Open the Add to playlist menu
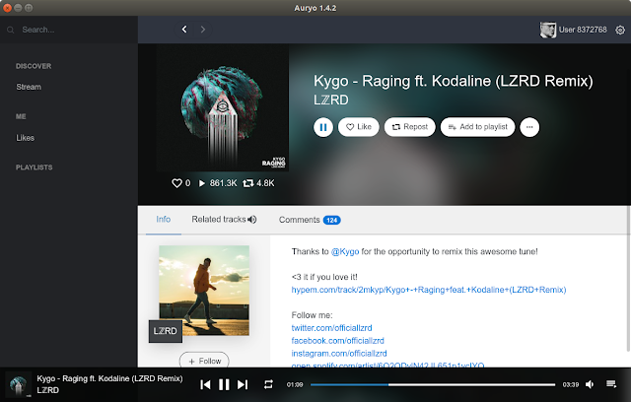Image resolution: width=631 pixels, height=402 pixels. (477, 127)
